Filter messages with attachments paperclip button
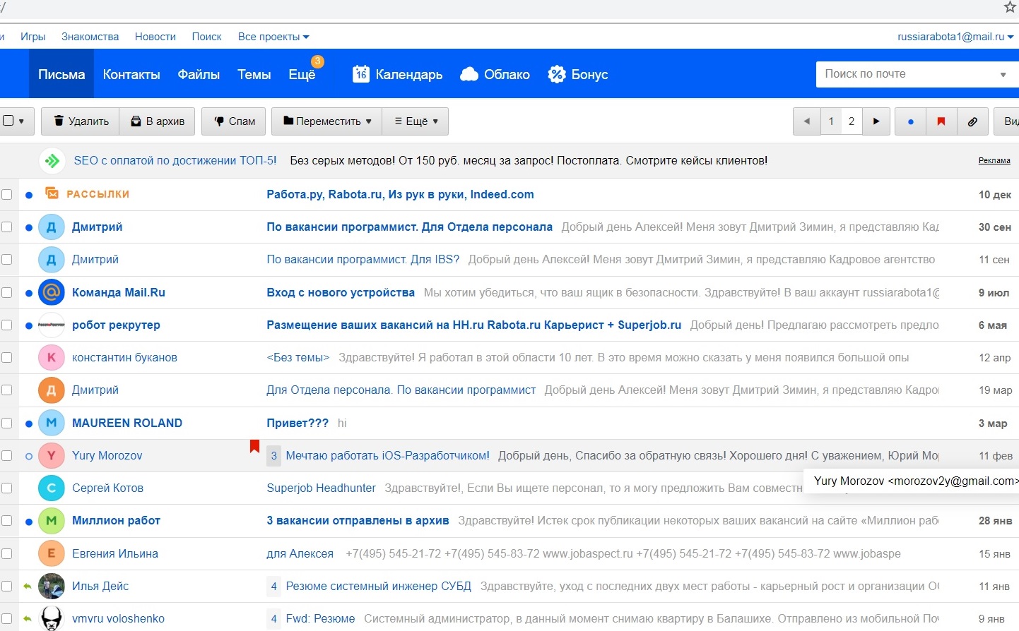The height and width of the screenshot is (631, 1019). (x=972, y=121)
